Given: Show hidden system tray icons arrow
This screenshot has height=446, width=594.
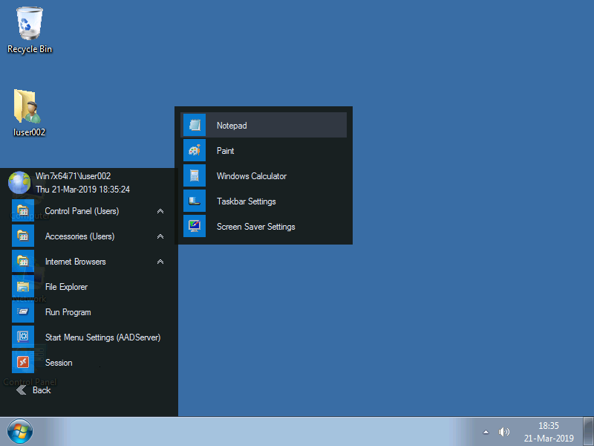Looking at the screenshot, I should (x=486, y=432).
